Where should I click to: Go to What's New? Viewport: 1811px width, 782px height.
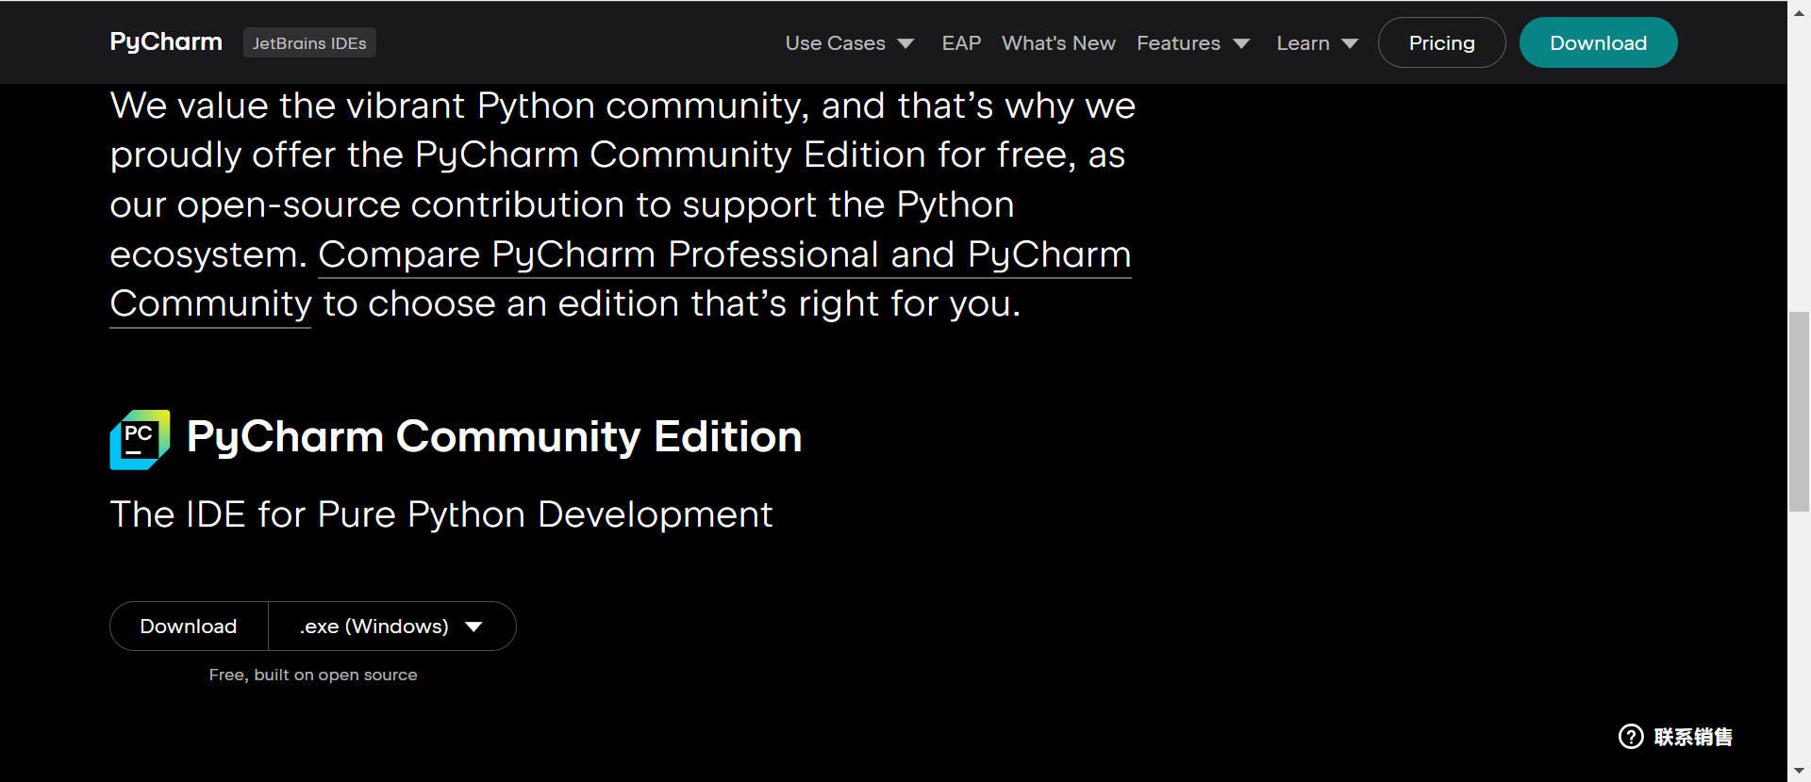tap(1058, 43)
